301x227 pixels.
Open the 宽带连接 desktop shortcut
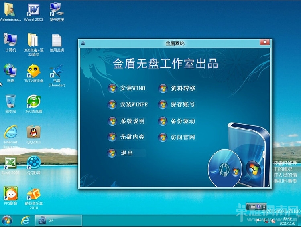point(57,9)
